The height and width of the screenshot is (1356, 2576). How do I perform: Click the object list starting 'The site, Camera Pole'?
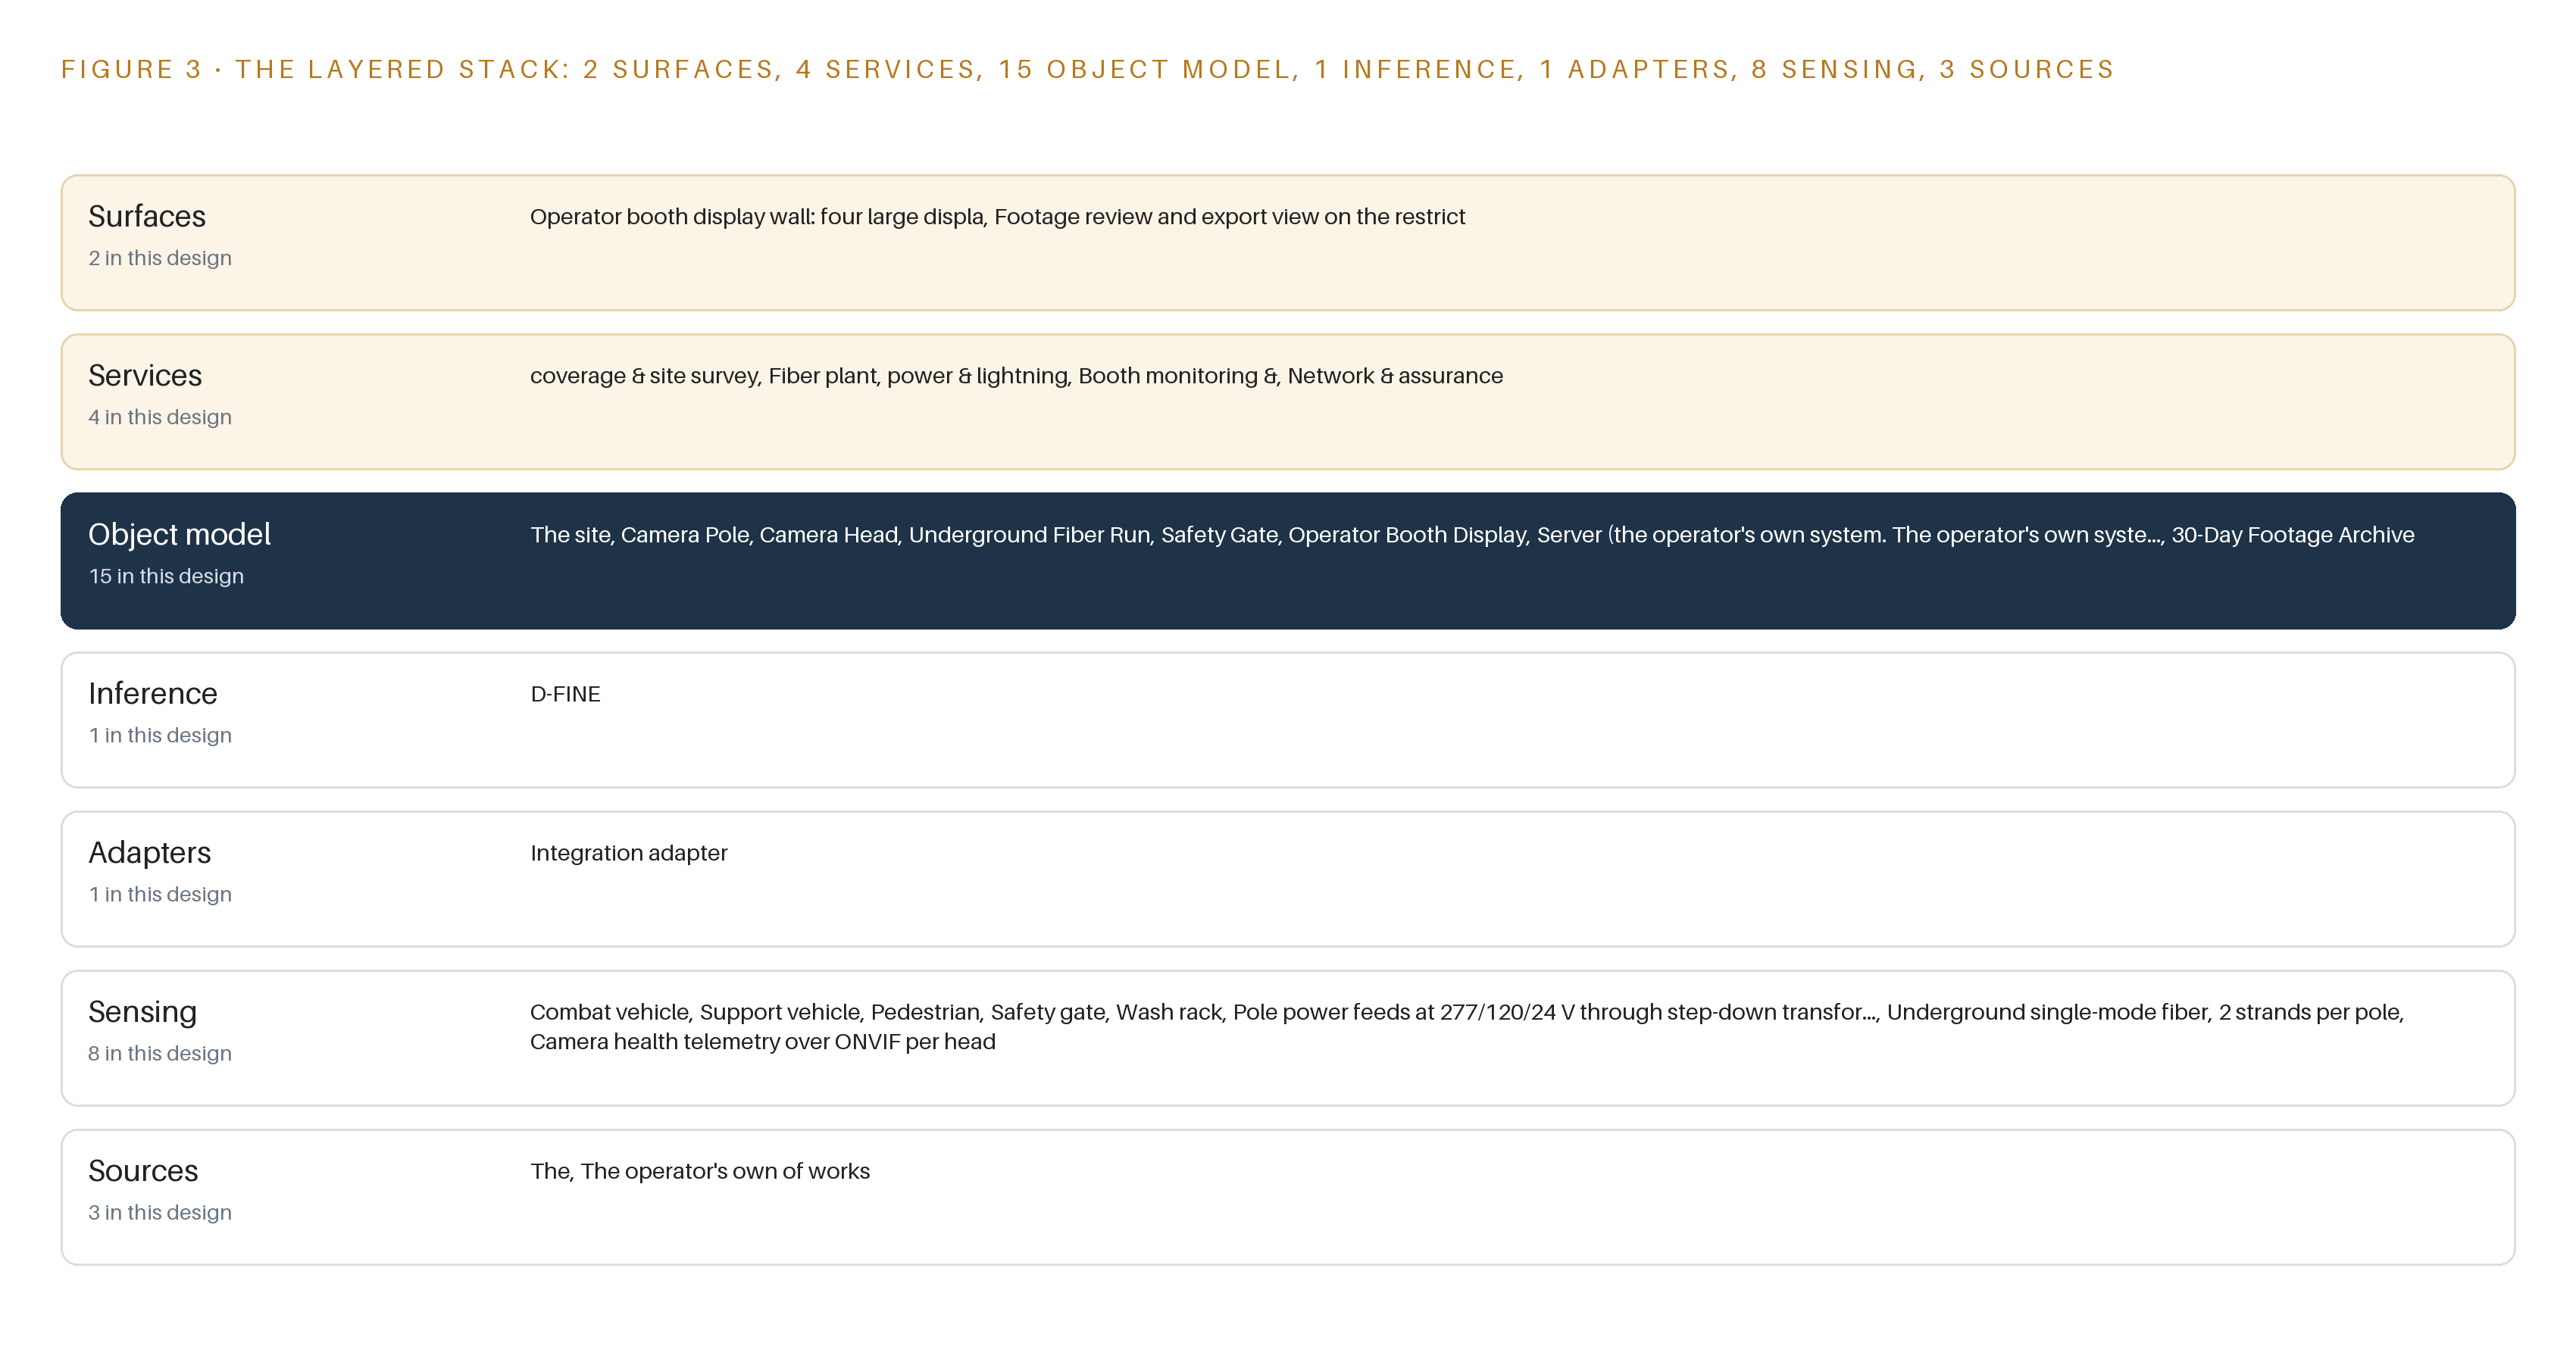(1472, 535)
